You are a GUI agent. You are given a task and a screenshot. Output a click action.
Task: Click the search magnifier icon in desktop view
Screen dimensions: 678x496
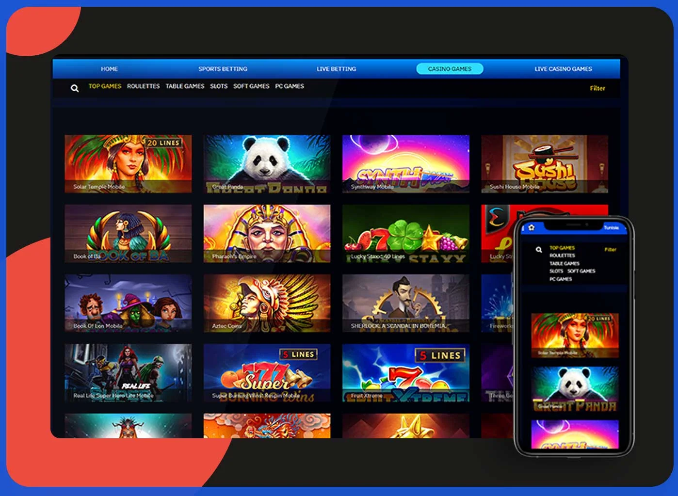[75, 88]
